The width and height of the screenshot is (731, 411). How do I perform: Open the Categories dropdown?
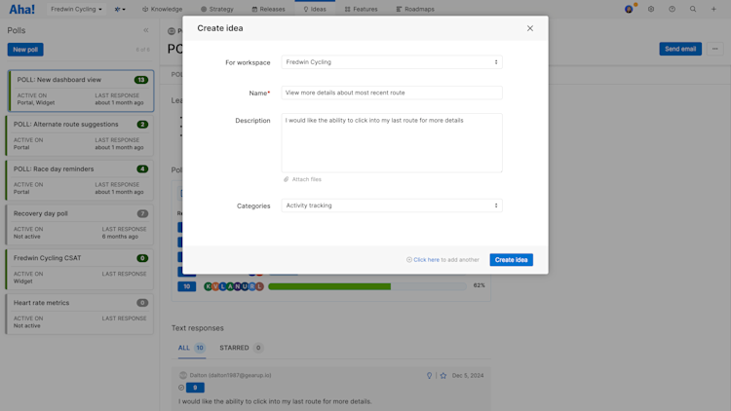[392, 205]
